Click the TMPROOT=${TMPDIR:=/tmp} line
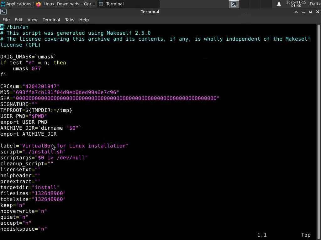The image size is (321, 240). point(36,110)
